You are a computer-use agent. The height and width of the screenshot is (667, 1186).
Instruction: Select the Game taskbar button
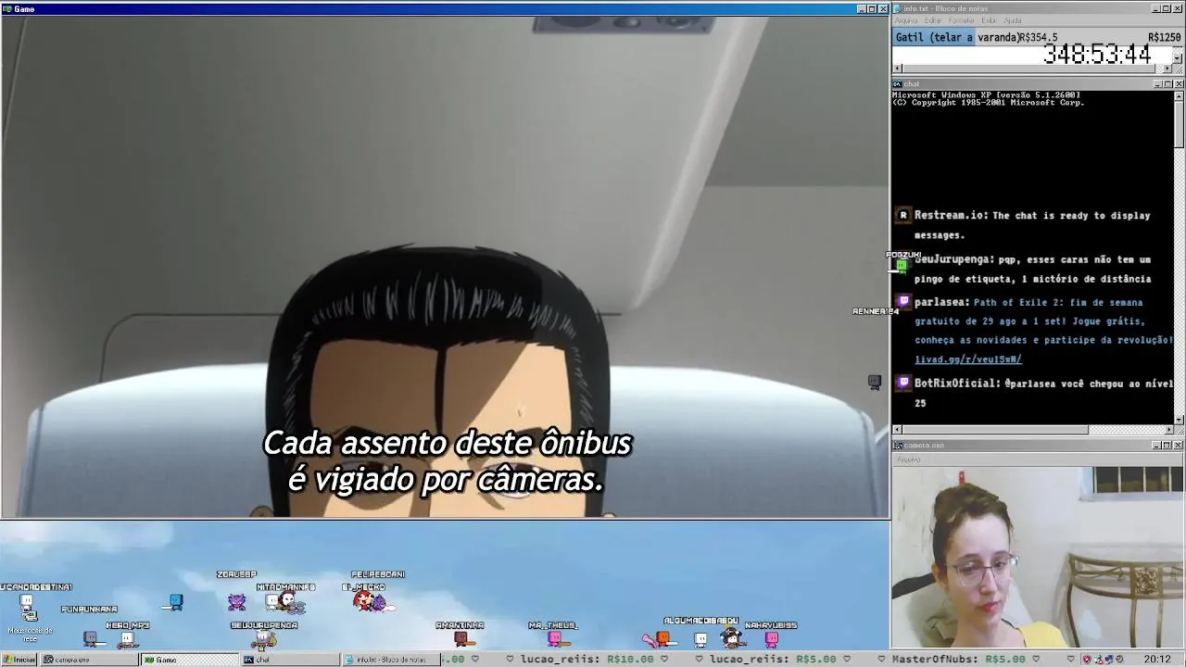tap(189, 660)
